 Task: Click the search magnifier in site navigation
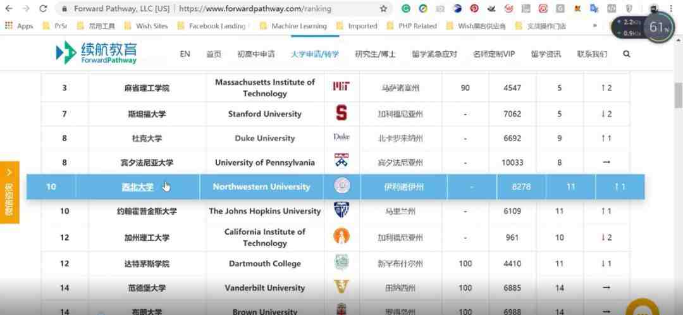pos(626,54)
